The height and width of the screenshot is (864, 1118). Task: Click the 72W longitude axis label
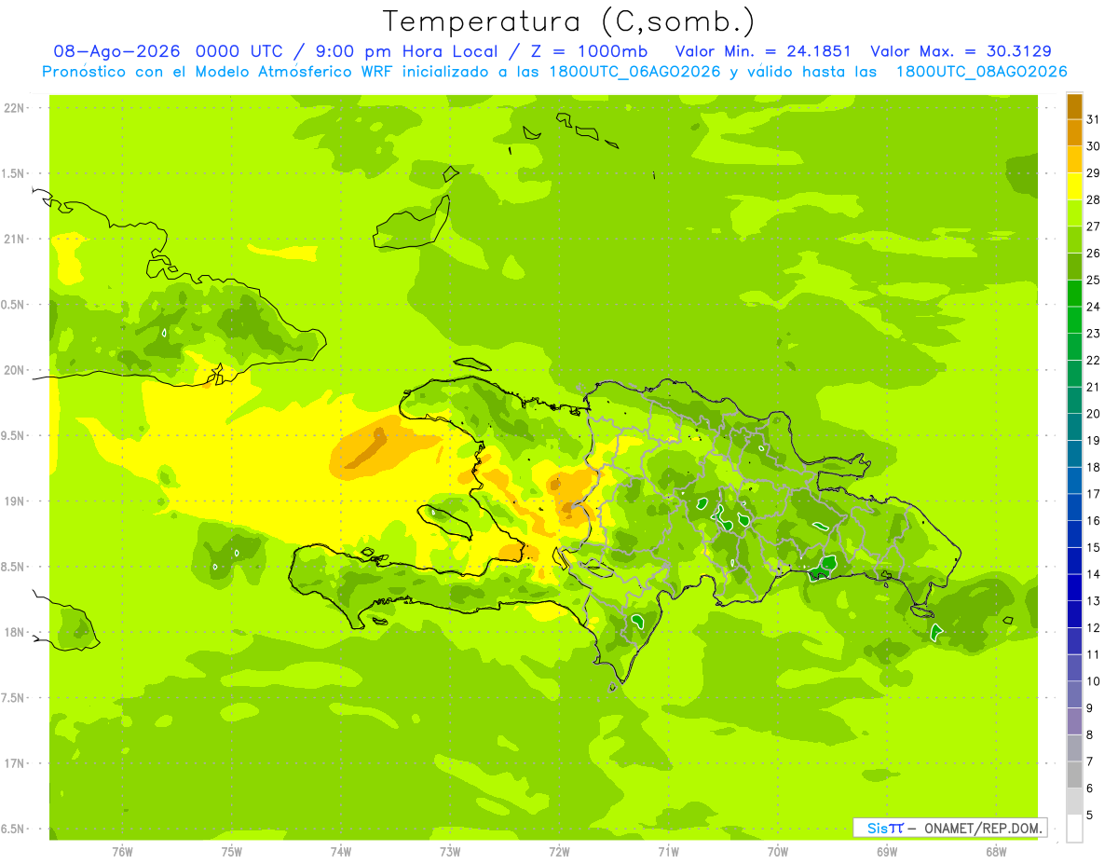559,852
